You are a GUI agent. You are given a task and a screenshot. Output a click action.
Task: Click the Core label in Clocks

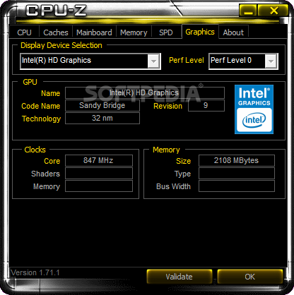52,161
